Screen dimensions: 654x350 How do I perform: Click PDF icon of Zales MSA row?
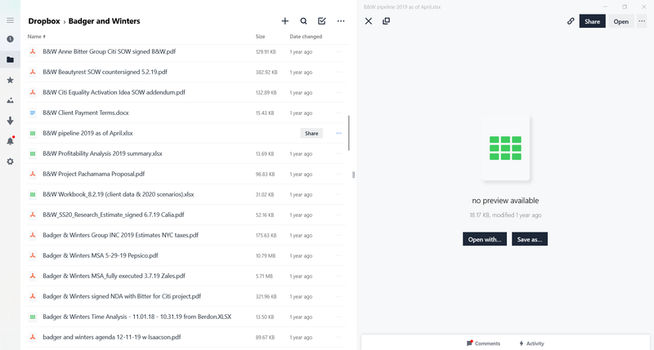pos(33,276)
